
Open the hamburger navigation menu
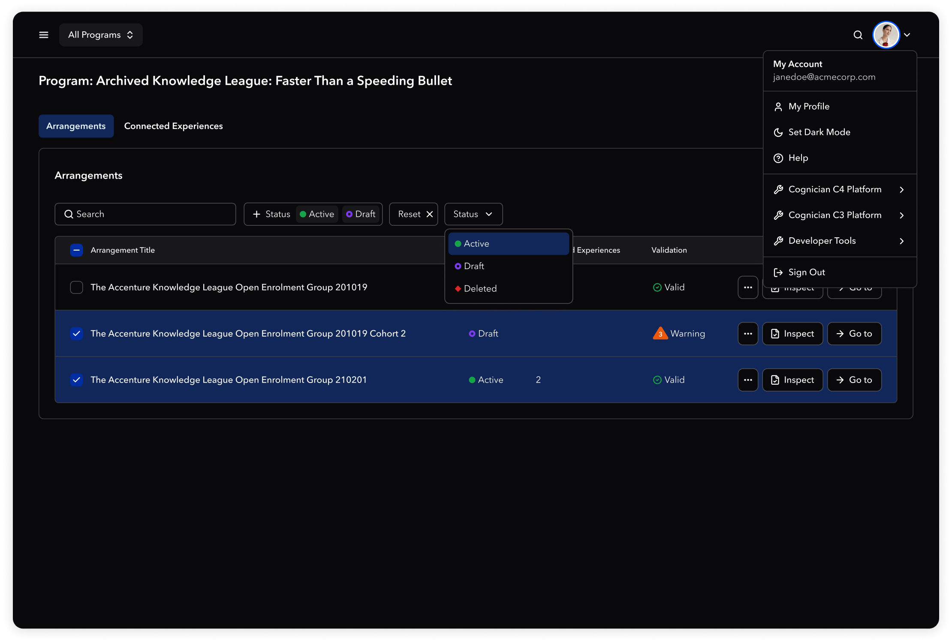click(44, 35)
